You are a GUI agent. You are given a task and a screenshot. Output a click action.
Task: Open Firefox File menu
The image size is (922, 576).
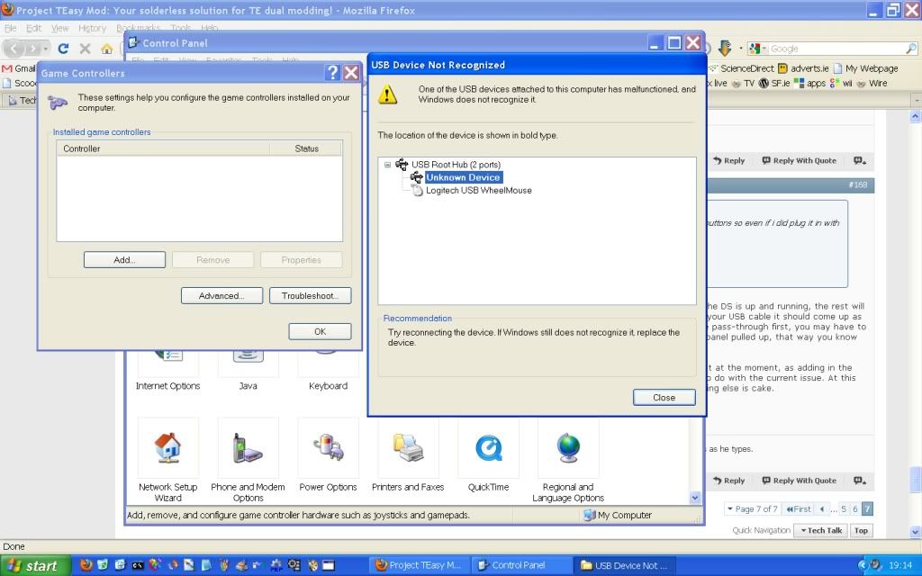10,28
